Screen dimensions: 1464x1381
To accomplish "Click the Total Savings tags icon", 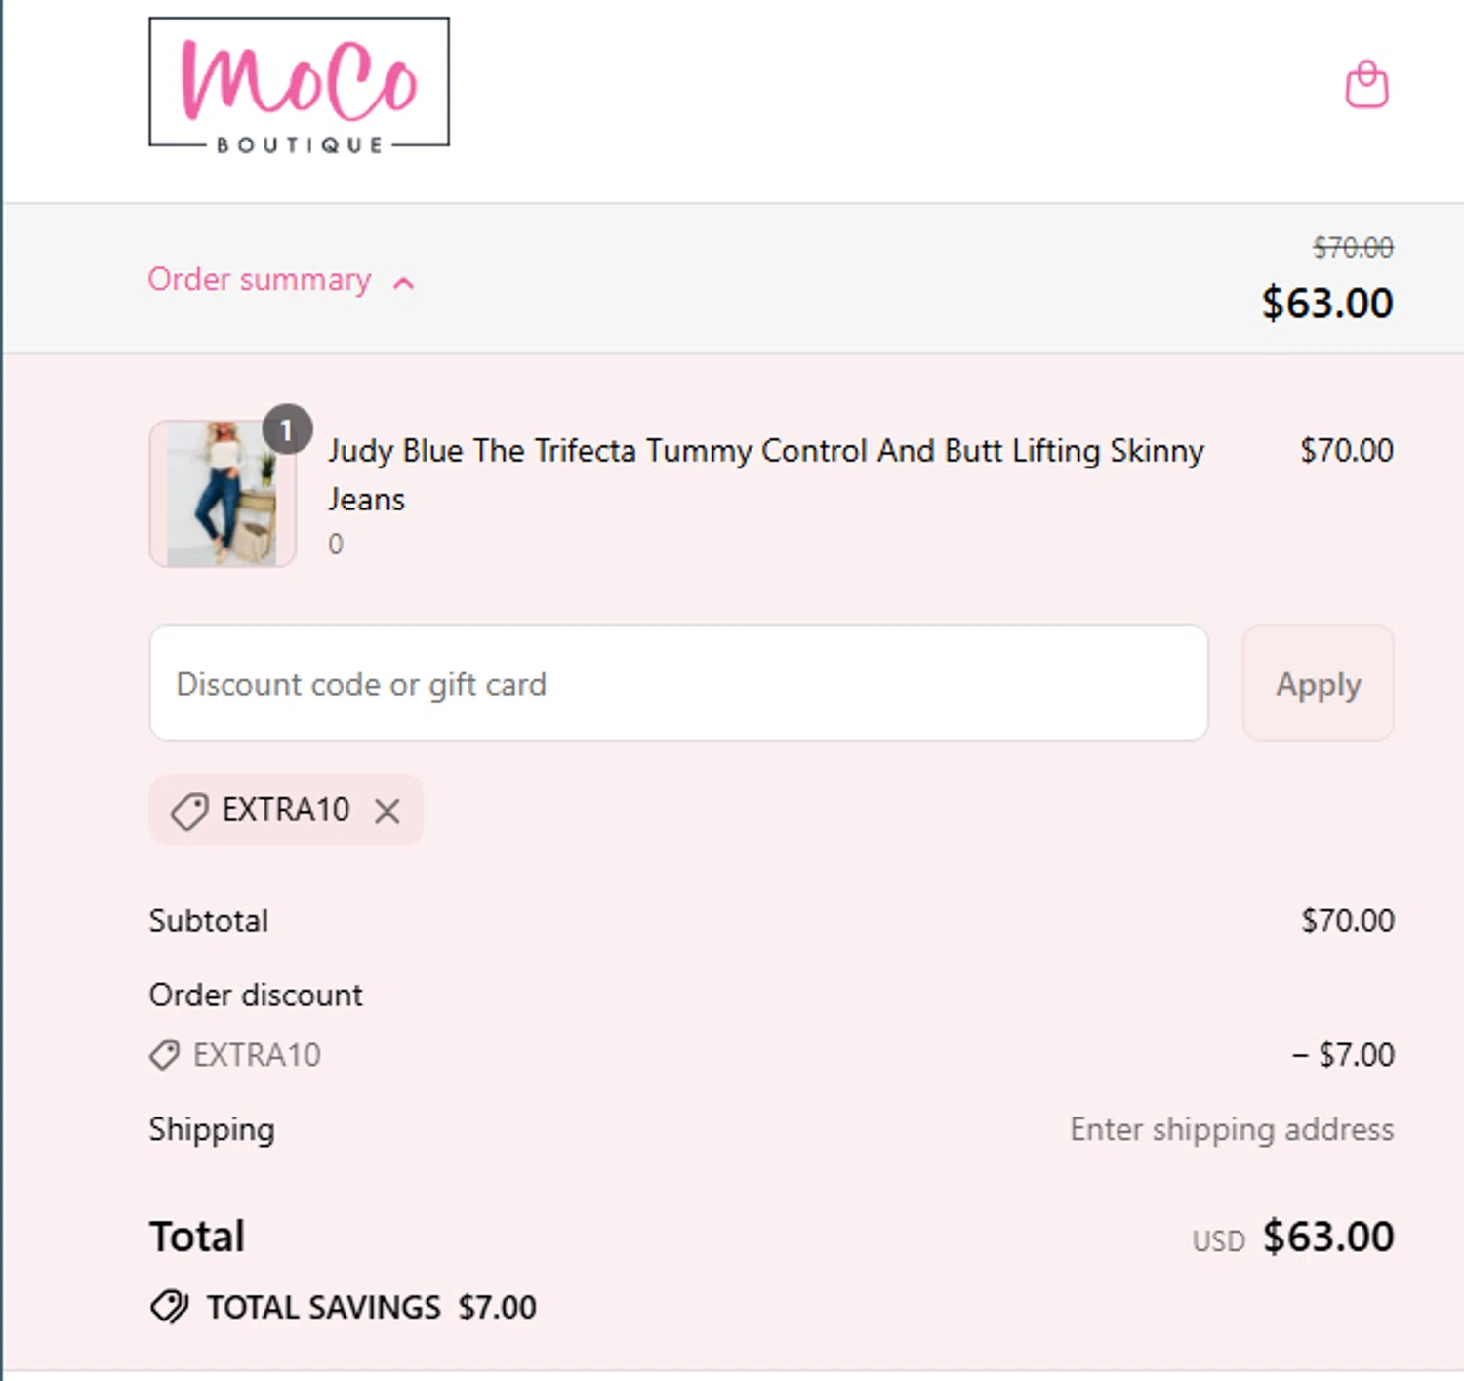I will (x=170, y=1307).
